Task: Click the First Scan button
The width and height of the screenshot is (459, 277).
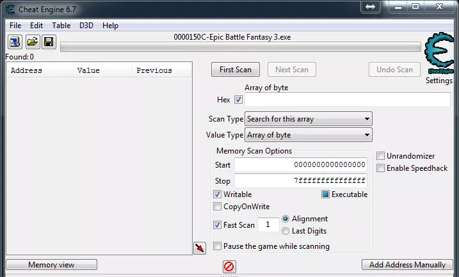Action: click(x=236, y=70)
